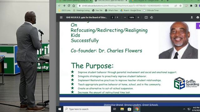Close the GHS W.O.R.K.S tab
Image resolution: width=200 pixels, height=112 pixels.
126,1
